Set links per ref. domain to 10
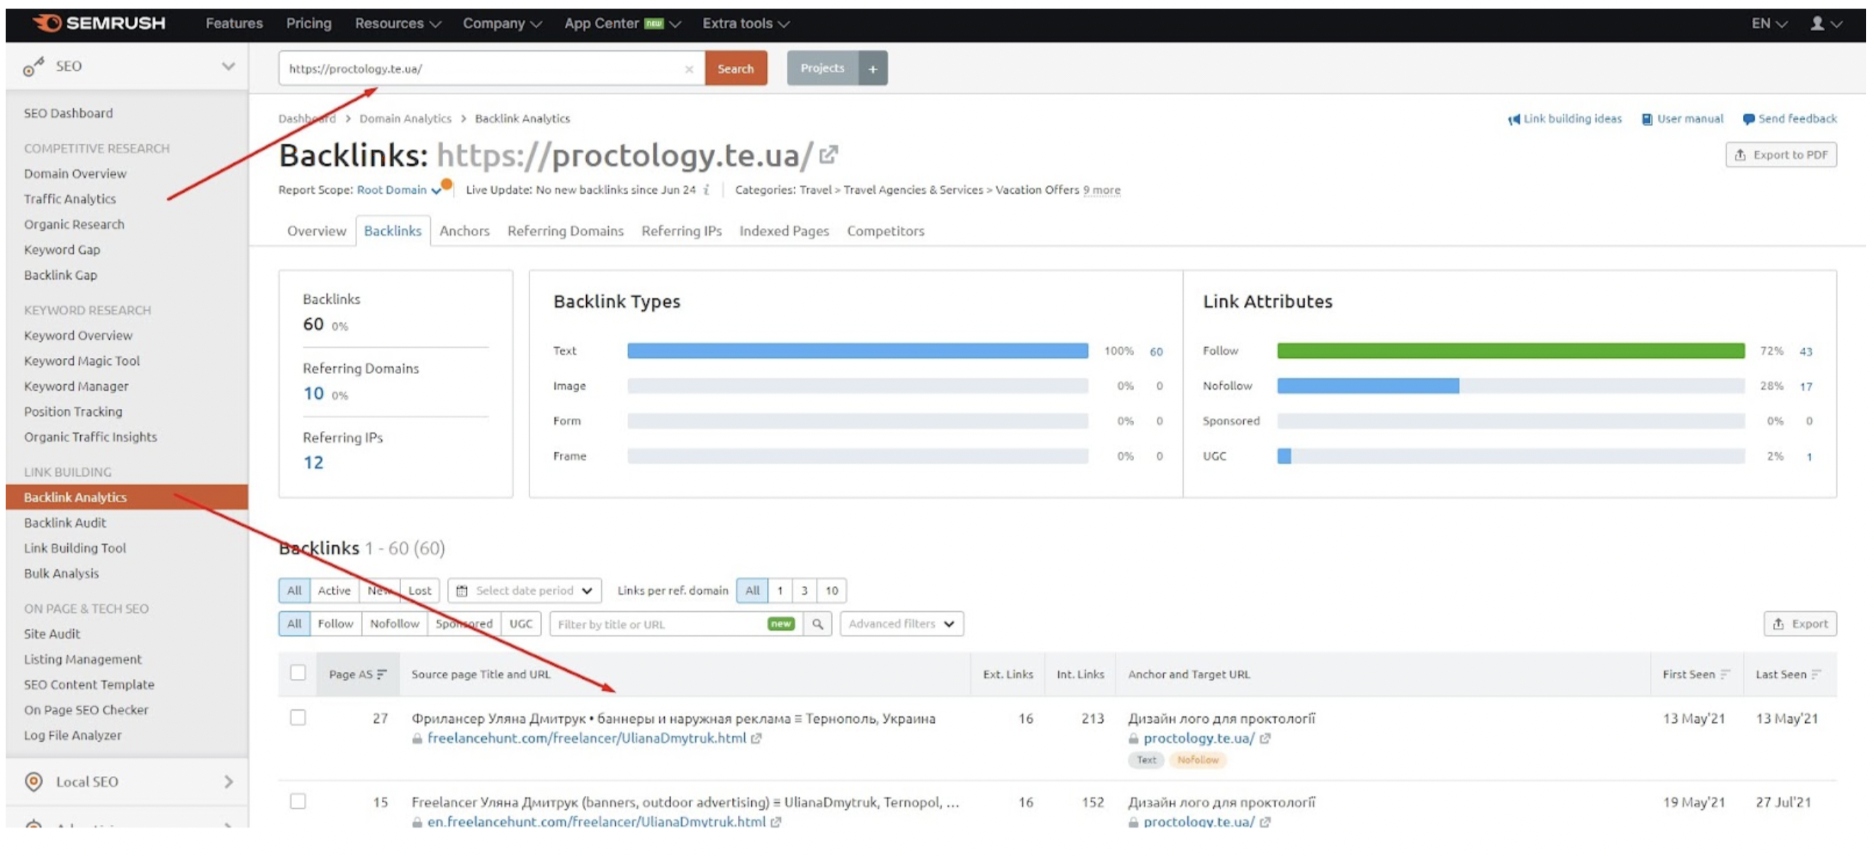The image size is (1874, 856). point(831,590)
